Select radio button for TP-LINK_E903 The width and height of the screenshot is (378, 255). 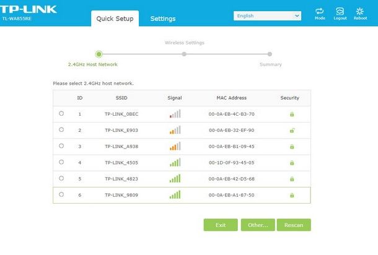[x=61, y=129]
